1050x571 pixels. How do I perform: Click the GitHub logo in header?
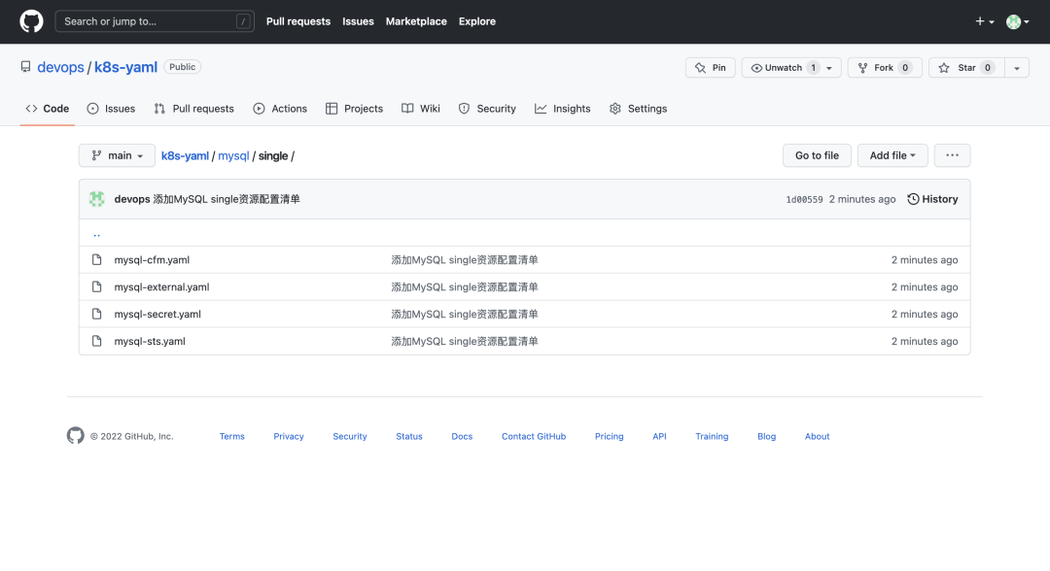point(31,21)
